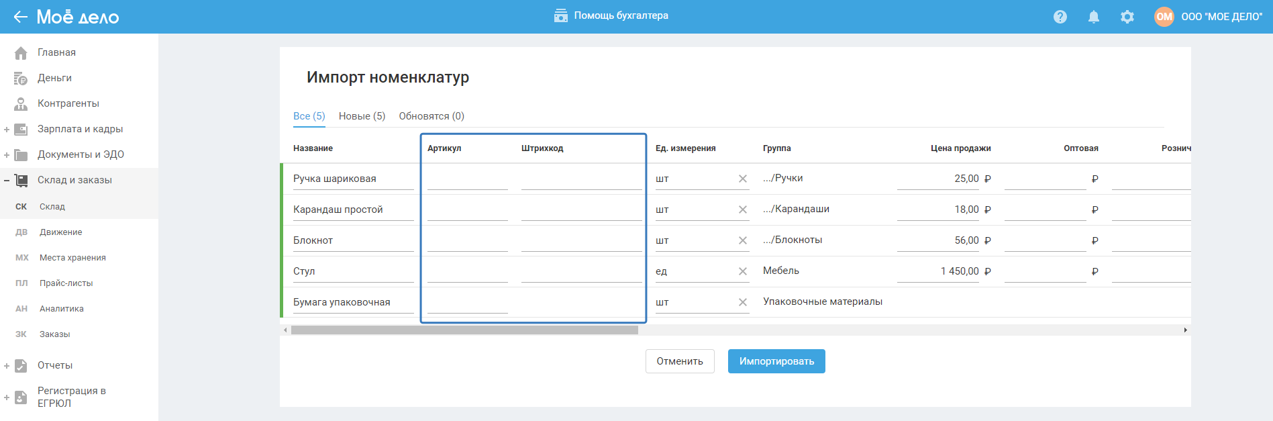
Task: Switch to Новые (5) tab
Action: (x=362, y=116)
